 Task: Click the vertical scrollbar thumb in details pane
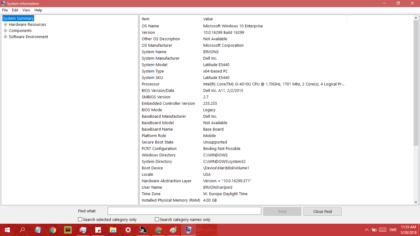(x=416, y=83)
